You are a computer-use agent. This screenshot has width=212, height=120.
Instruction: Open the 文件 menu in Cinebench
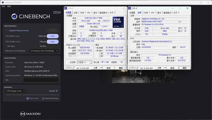[3, 6]
